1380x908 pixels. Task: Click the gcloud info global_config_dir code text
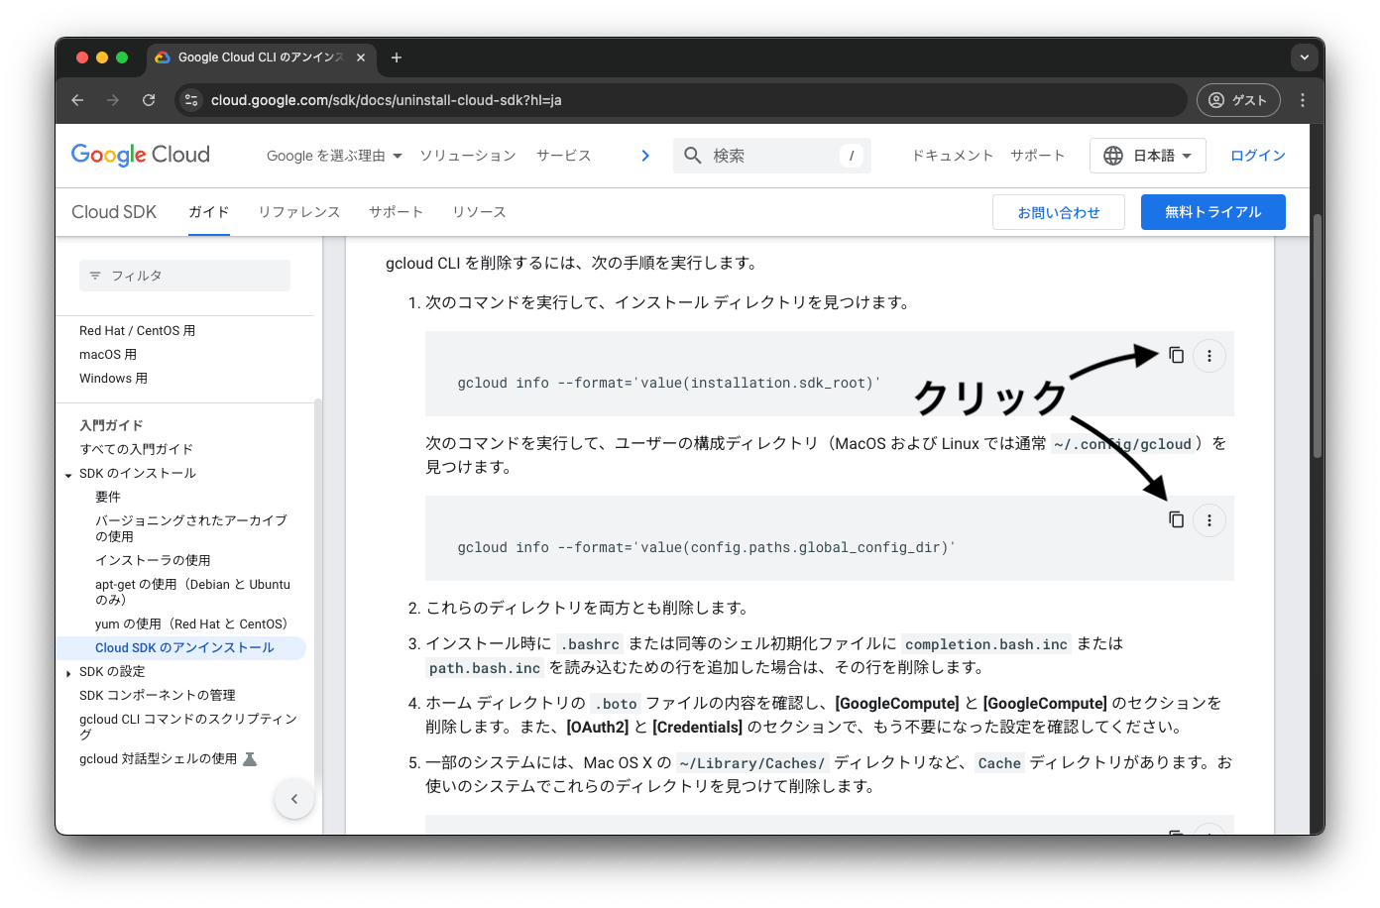pos(706,547)
